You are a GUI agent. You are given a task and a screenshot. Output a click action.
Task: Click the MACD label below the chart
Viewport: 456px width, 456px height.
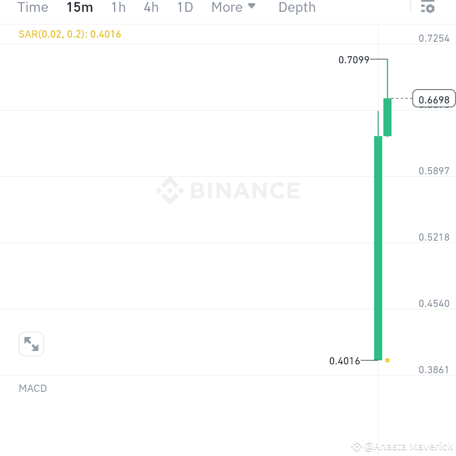click(33, 388)
